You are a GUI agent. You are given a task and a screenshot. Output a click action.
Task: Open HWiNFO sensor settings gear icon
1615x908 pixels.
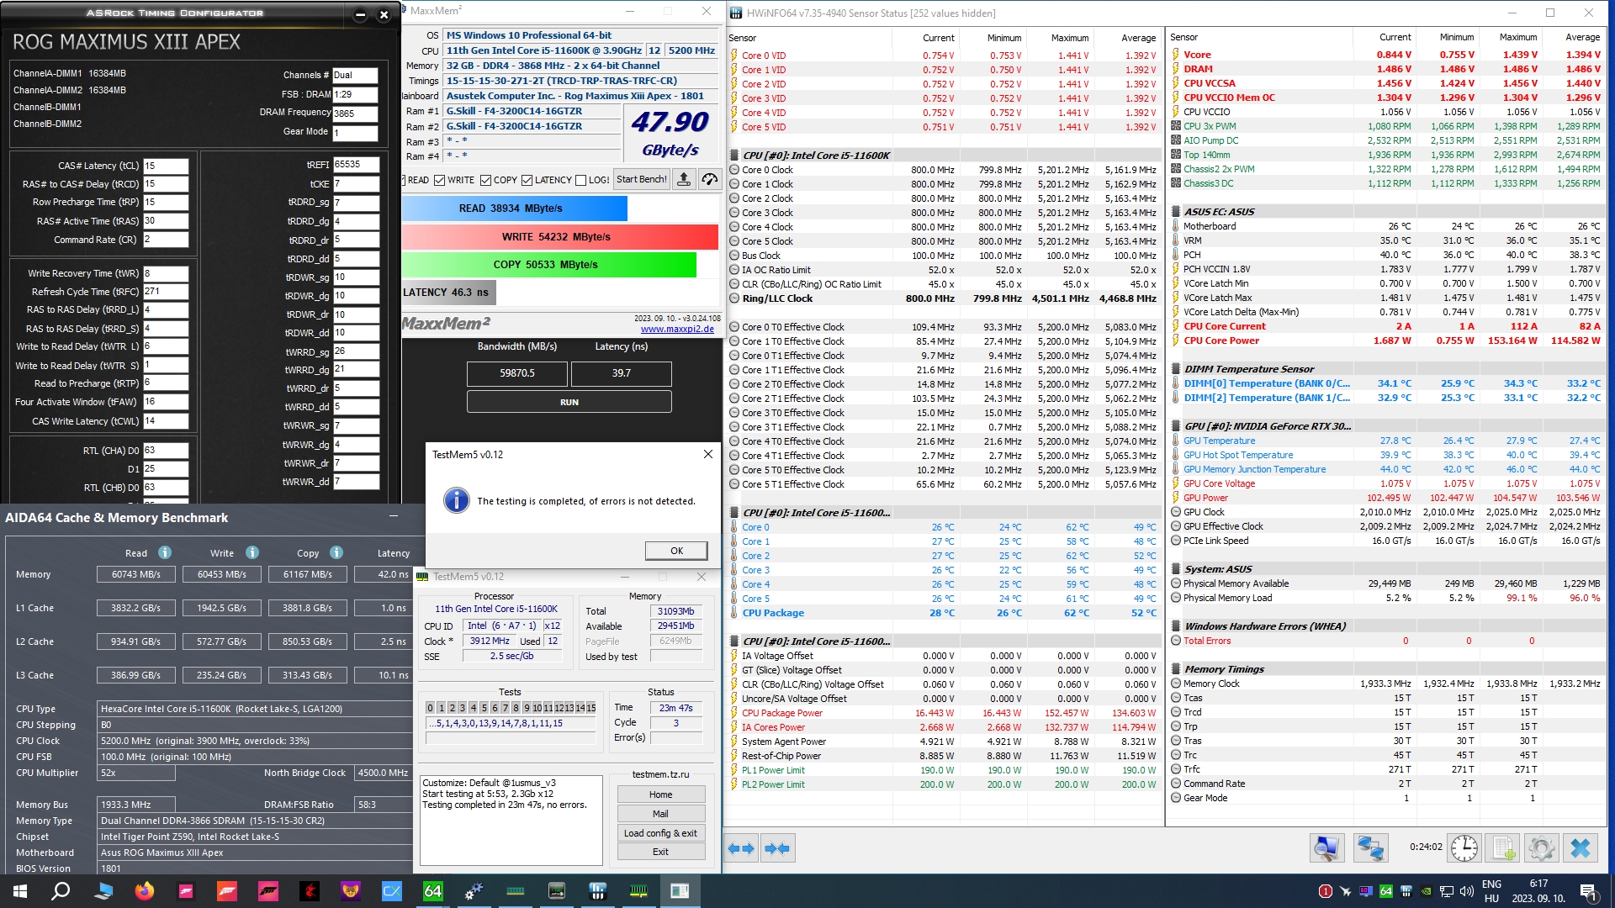coord(1542,848)
